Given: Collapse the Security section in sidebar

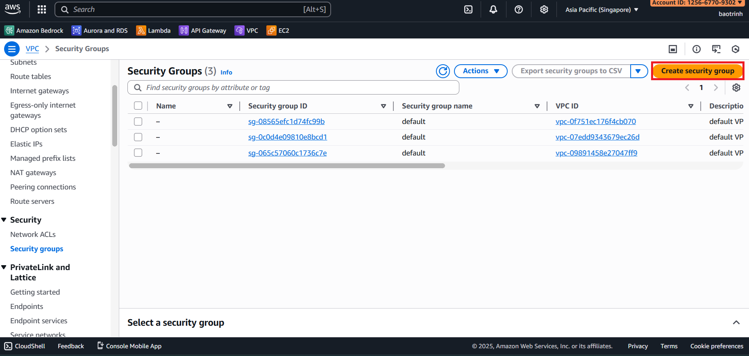Looking at the screenshot, I should [4, 220].
